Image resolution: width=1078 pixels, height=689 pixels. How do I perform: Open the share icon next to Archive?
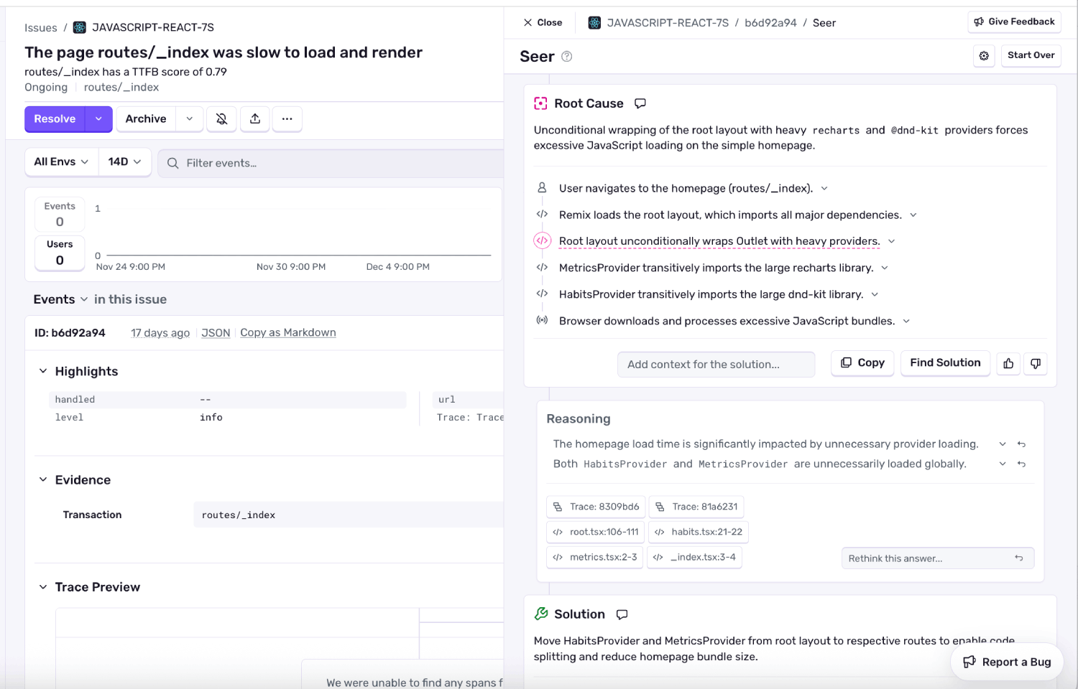[254, 118]
